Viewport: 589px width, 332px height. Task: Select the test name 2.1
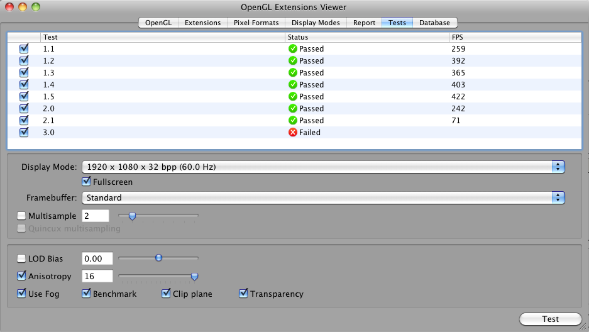tap(49, 121)
